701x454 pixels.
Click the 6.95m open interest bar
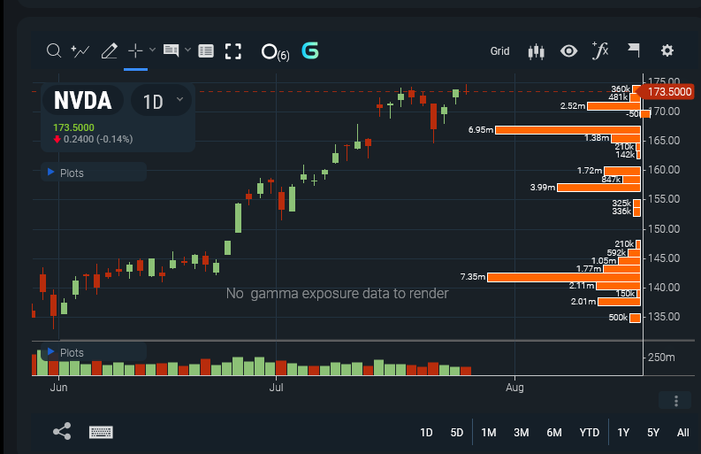[568, 130]
